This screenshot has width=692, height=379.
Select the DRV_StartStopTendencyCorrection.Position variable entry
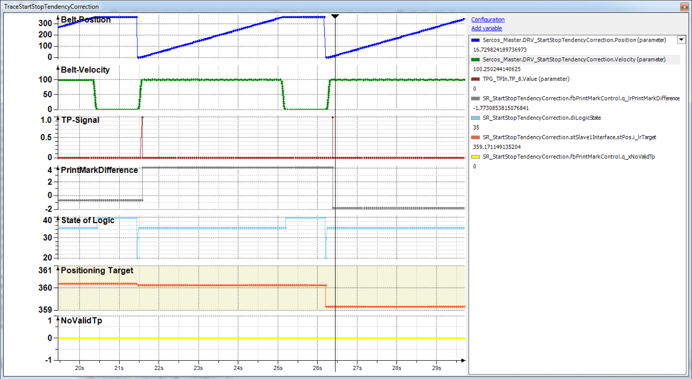(x=574, y=40)
